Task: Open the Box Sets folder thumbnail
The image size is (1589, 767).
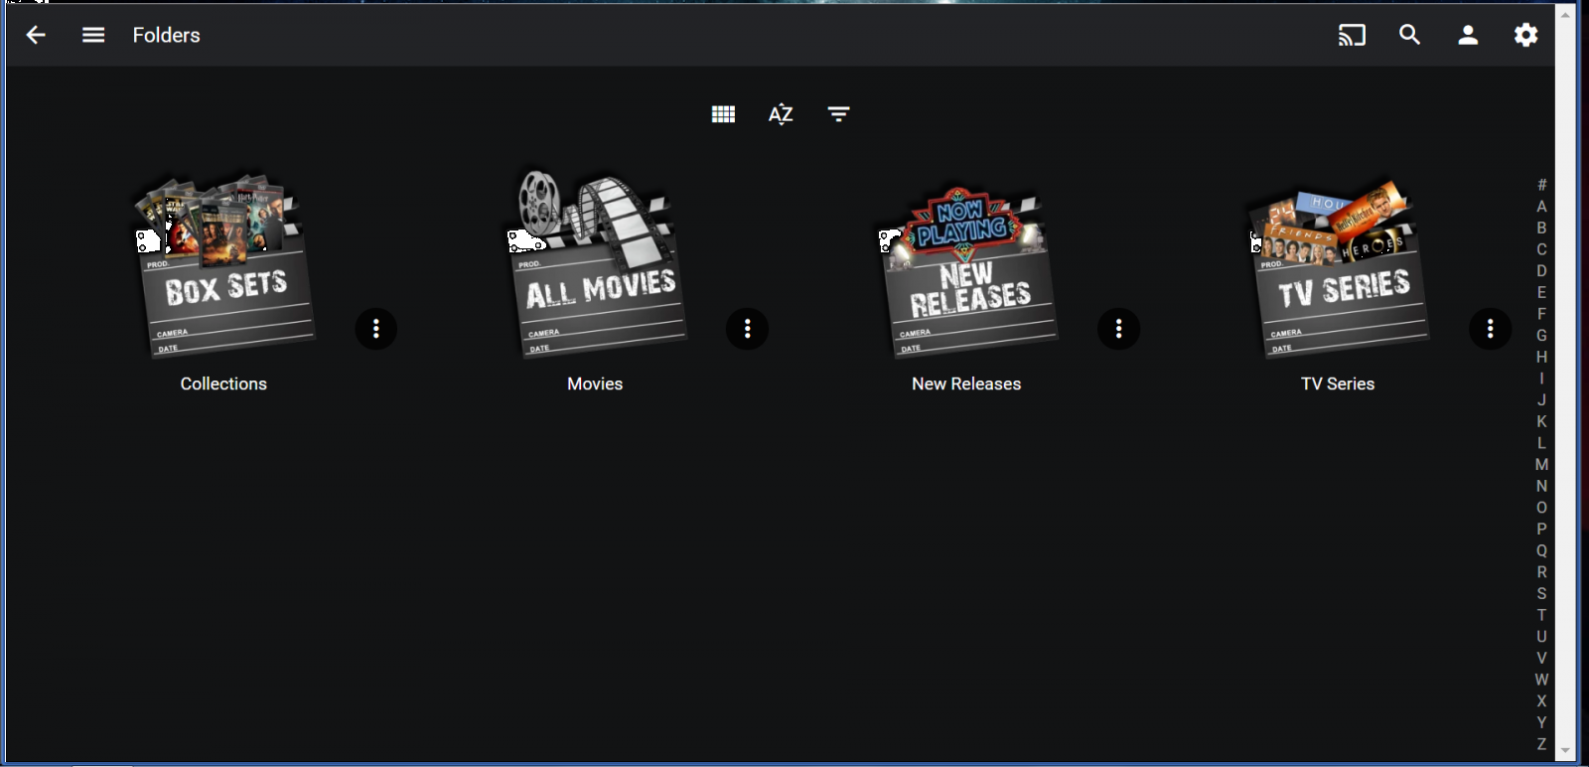Action: [x=224, y=265]
